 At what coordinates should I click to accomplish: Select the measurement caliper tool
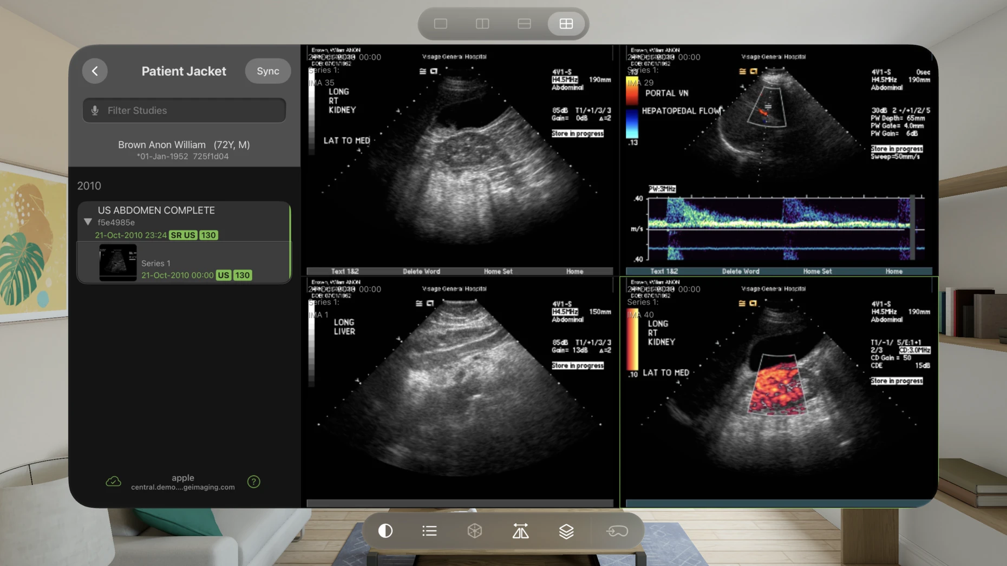(x=520, y=531)
